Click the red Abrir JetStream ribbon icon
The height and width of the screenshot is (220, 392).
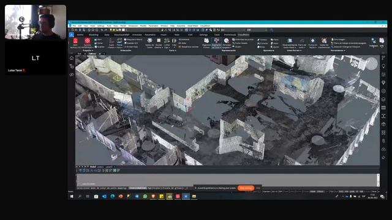point(75,41)
